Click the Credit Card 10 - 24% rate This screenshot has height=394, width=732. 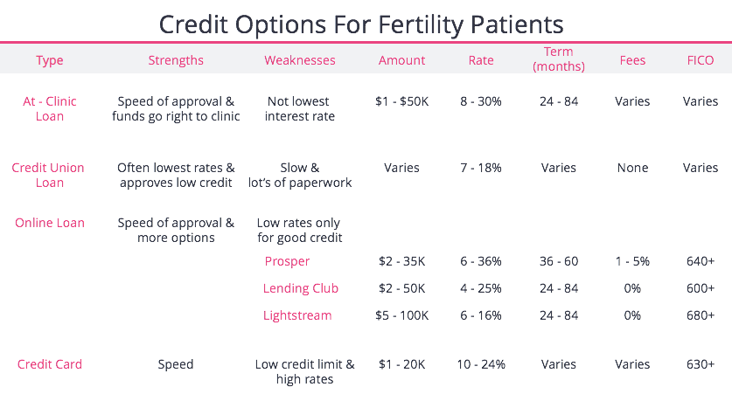tap(481, 364)
